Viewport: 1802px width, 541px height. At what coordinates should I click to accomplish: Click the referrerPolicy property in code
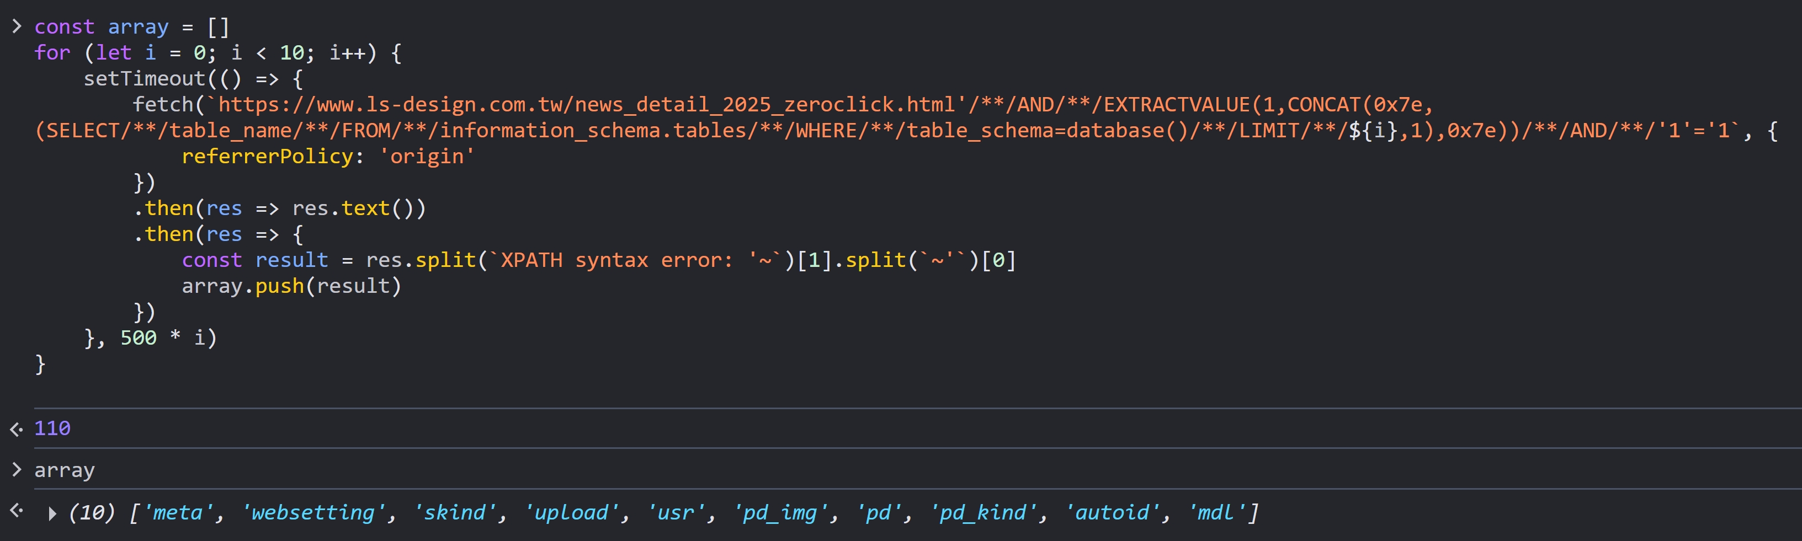[267, 156]
